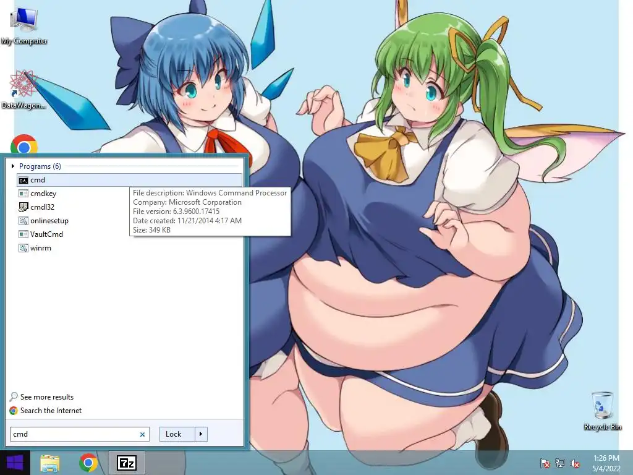This screenshot has width=633, height=475.
Task: Open the My Computer desktop icon
Action: 23,26
